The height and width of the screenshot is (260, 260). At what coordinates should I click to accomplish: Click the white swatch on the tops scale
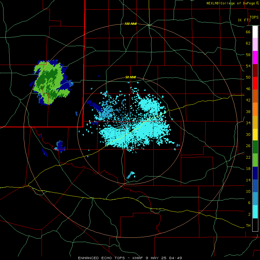pos(255,32)
